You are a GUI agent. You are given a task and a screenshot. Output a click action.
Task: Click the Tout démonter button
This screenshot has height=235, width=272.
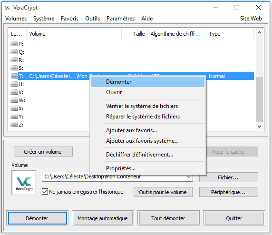[x=168, y=218]
